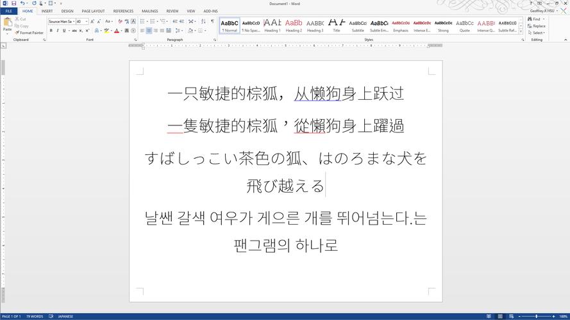Toggle italic formatting
This screenshot has width=570, height=320.
pos(58,31)
